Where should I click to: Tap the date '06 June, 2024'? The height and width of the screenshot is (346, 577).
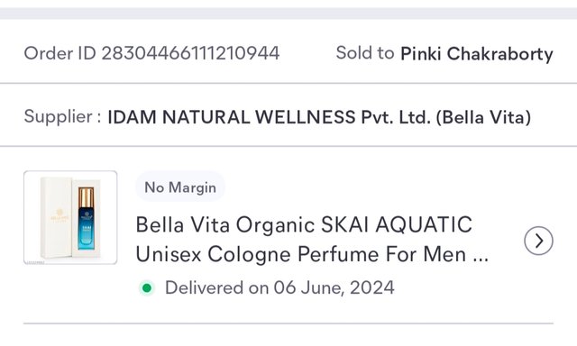click(334, 287)
